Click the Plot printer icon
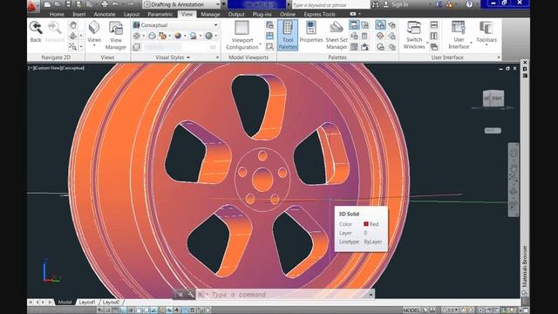This screenshot has height=314, width=558. pyautogui.click(x=105, y=4)
